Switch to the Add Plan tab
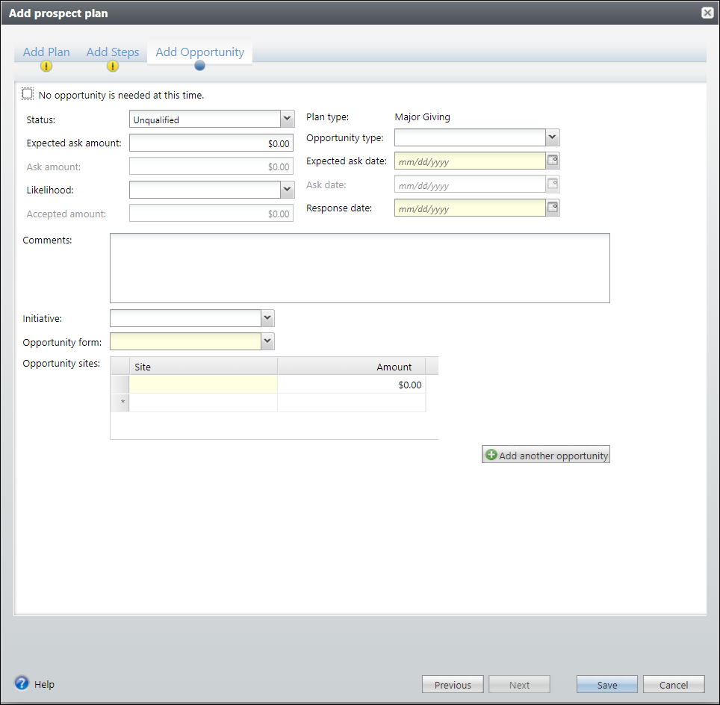Viewport: 720px width, 705px height. click(46, 52)
